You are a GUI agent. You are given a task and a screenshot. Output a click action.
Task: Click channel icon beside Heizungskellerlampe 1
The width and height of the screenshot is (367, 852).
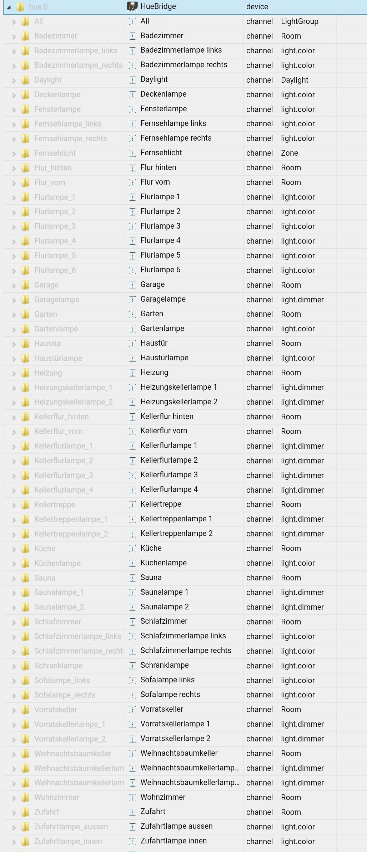point(132,388)
